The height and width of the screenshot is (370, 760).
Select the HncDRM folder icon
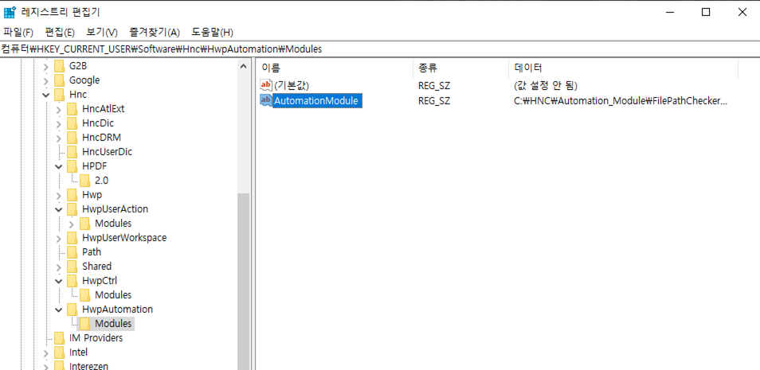coord(72,138)
